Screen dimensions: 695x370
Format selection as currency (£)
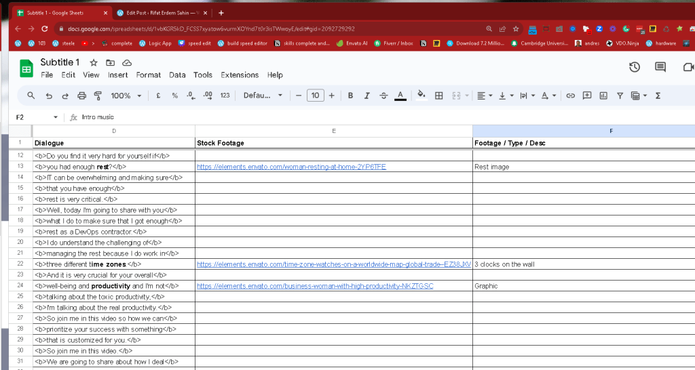158,96
